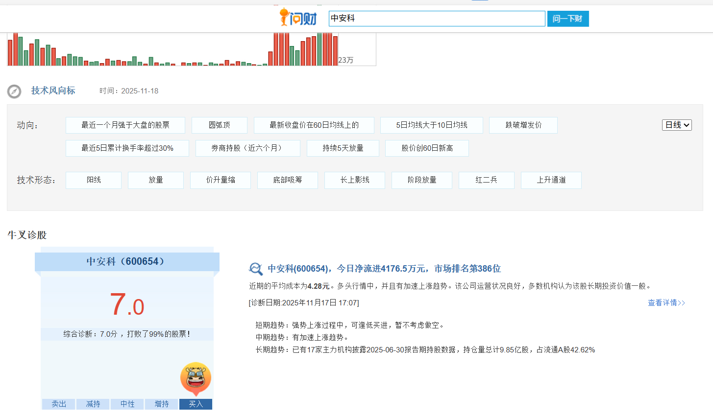
Task: Click the compass icon beside 技术风向标
Action: tap(14, 92)
